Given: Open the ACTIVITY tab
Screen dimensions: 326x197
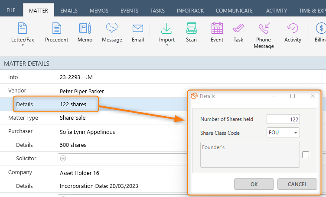Looking at the screenshot, I should (277, 10).
